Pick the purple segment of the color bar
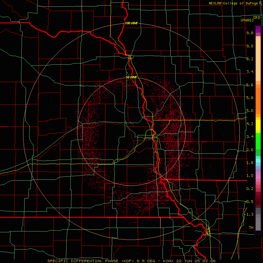The width and height of the screenshot is (263, 263). [258, 29]
